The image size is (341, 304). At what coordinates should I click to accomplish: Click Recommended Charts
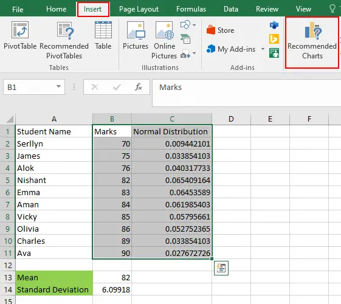pyautogui.click(x=312, y=41)
